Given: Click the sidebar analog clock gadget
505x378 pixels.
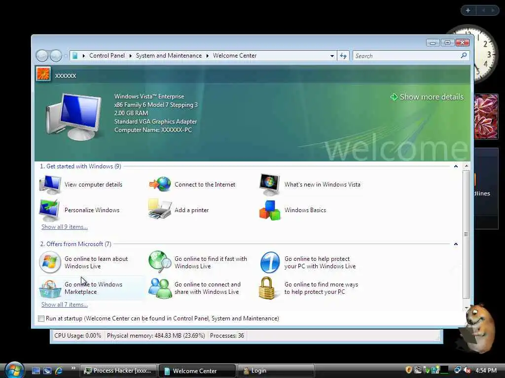Looking at the screenshot, I should click(485, 55).
